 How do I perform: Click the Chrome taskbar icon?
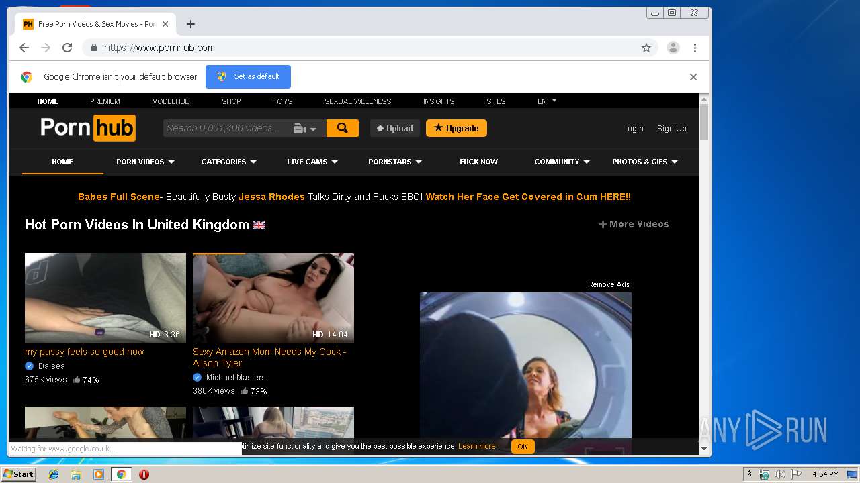122,474
